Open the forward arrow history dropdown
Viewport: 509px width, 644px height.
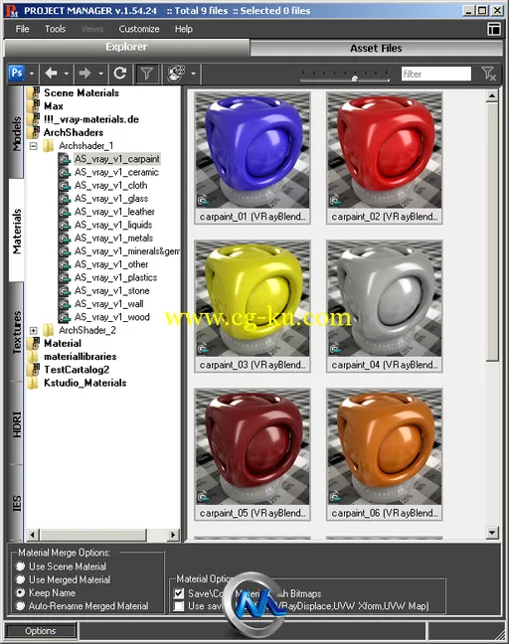point(100,74)
